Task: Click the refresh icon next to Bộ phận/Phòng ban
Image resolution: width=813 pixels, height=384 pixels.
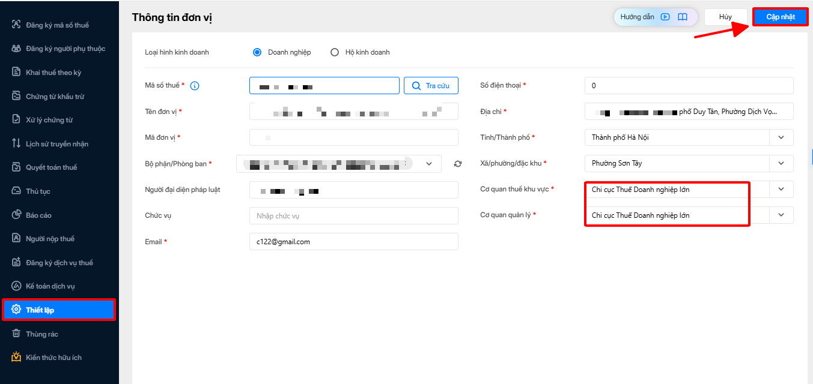Action: (x=458, y=164)
